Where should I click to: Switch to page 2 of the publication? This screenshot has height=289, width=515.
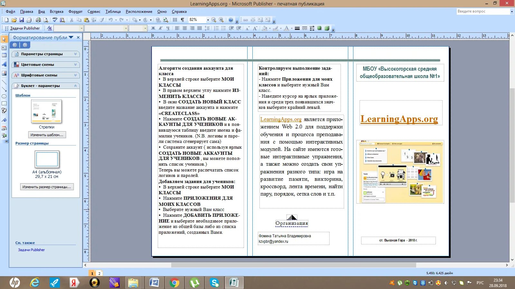tap(99, 273)
